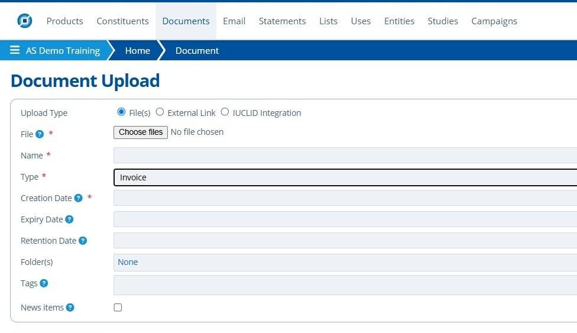Click the Retention Date input field
Screen dimensions: 577x333
[x=345, y=241]
